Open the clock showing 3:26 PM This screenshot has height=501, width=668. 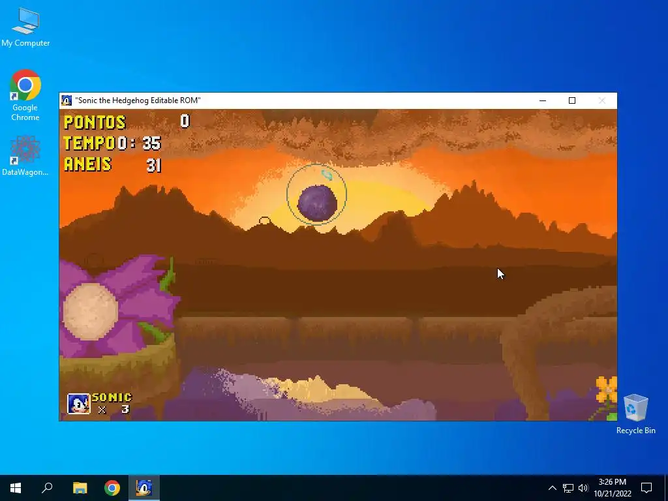[x=612, y=488]
